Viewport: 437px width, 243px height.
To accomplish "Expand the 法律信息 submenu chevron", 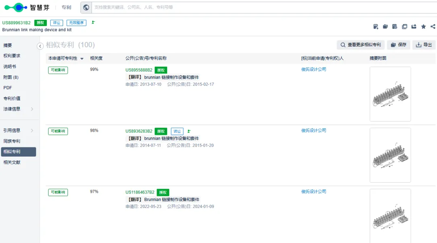I will pyautogui.click(x=32, y=109).
